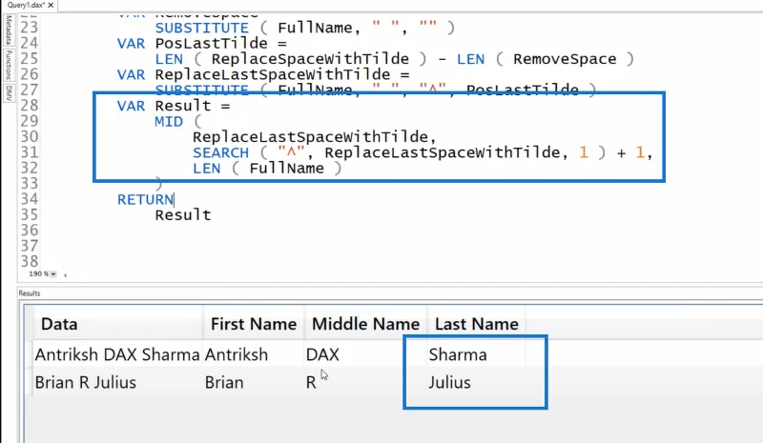Click the editor horizontal scroll left arrow
The height and width of the screenshot is (443, 763).
pyautogui.click(x=65, y=274)
